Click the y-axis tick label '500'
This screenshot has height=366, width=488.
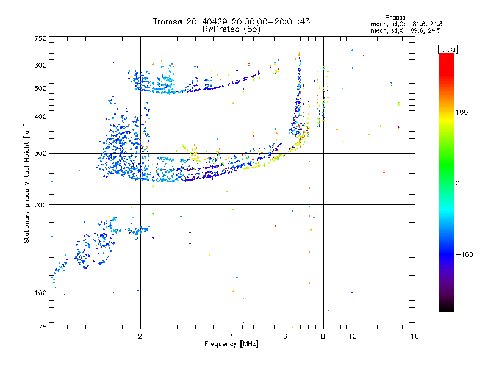pyautogui.click(x=40, y=88)
